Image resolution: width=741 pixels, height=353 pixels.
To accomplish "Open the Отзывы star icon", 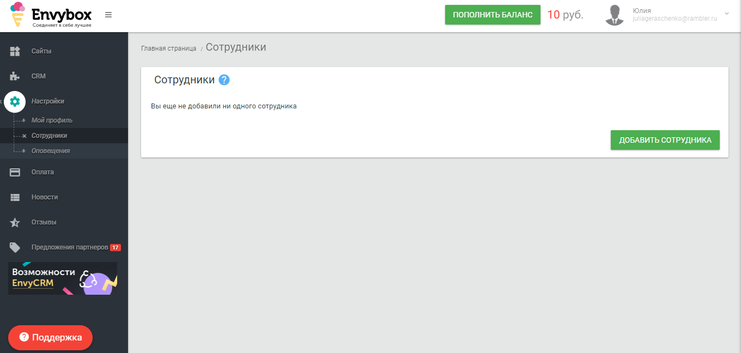I will pyautogui.click(x=15, y=222).
